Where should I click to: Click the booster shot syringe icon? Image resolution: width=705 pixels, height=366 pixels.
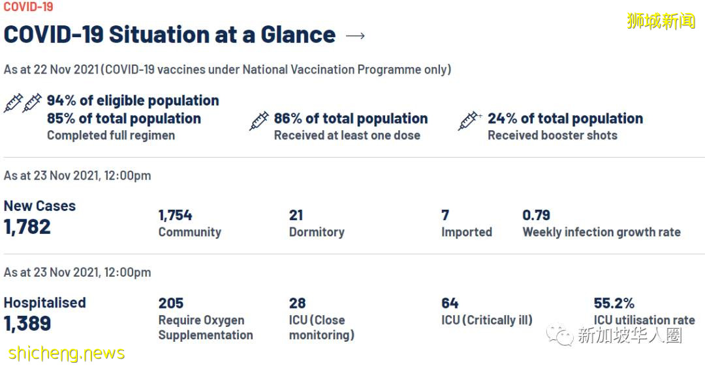coord(469,120)
